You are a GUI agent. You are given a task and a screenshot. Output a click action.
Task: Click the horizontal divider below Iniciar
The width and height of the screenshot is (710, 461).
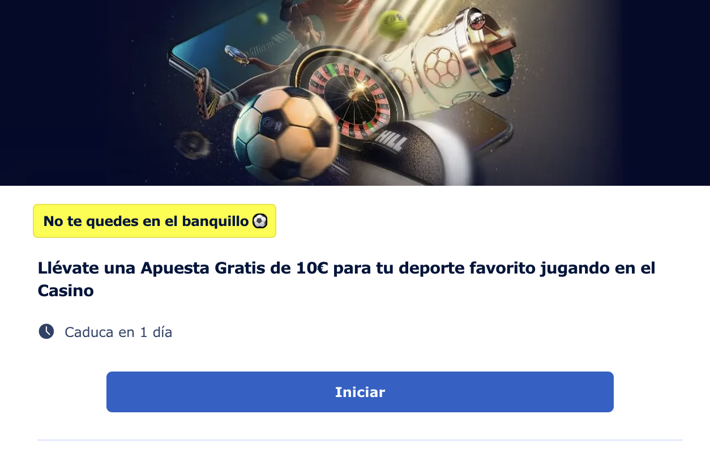pyautogui.click(x=360, y=439)
